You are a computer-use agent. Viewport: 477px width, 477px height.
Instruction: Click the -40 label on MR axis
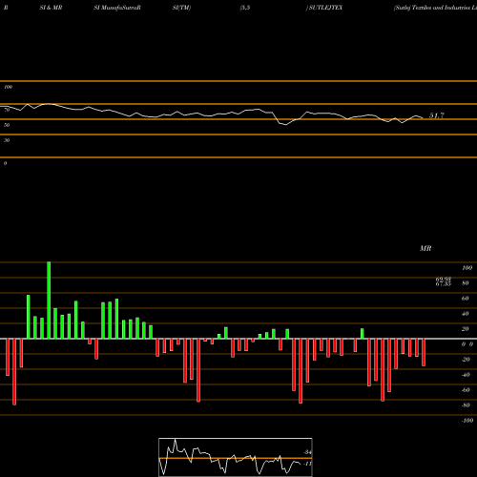[466, 375]
